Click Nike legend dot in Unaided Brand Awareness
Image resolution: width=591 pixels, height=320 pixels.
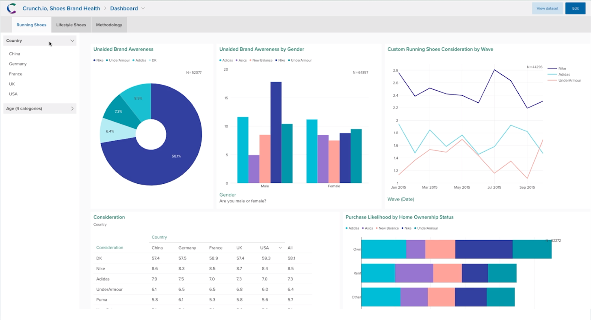94,60
